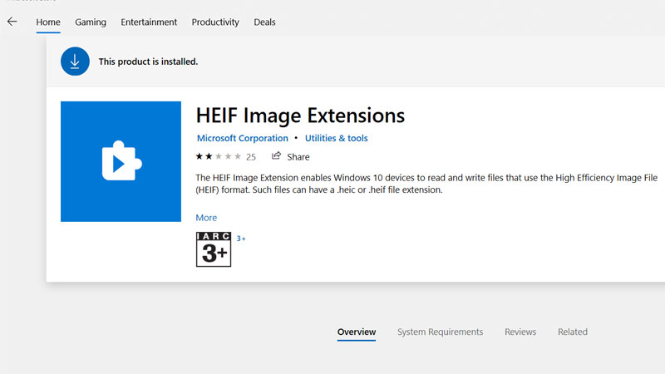Expand description with More link
This screenshot has width=665, height=374.
tap(206, 218)
